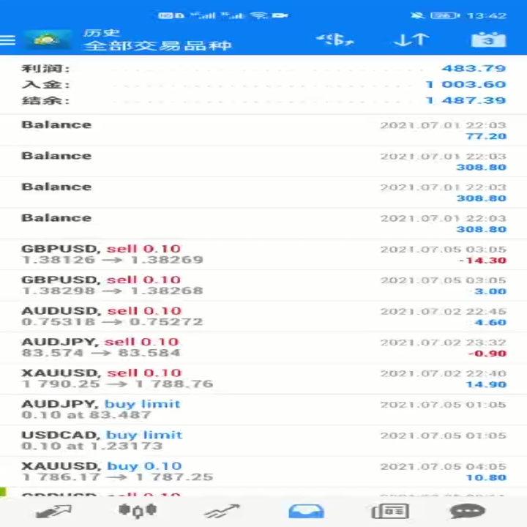This screenshot has height=527, width=527.
Task: Open the calendar date range icon
Action: tap(488, 40)
